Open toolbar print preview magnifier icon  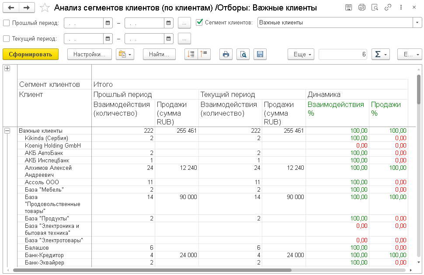[x=243, y=54]
